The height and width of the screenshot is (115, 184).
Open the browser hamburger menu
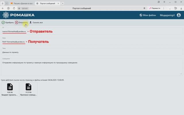164,2
